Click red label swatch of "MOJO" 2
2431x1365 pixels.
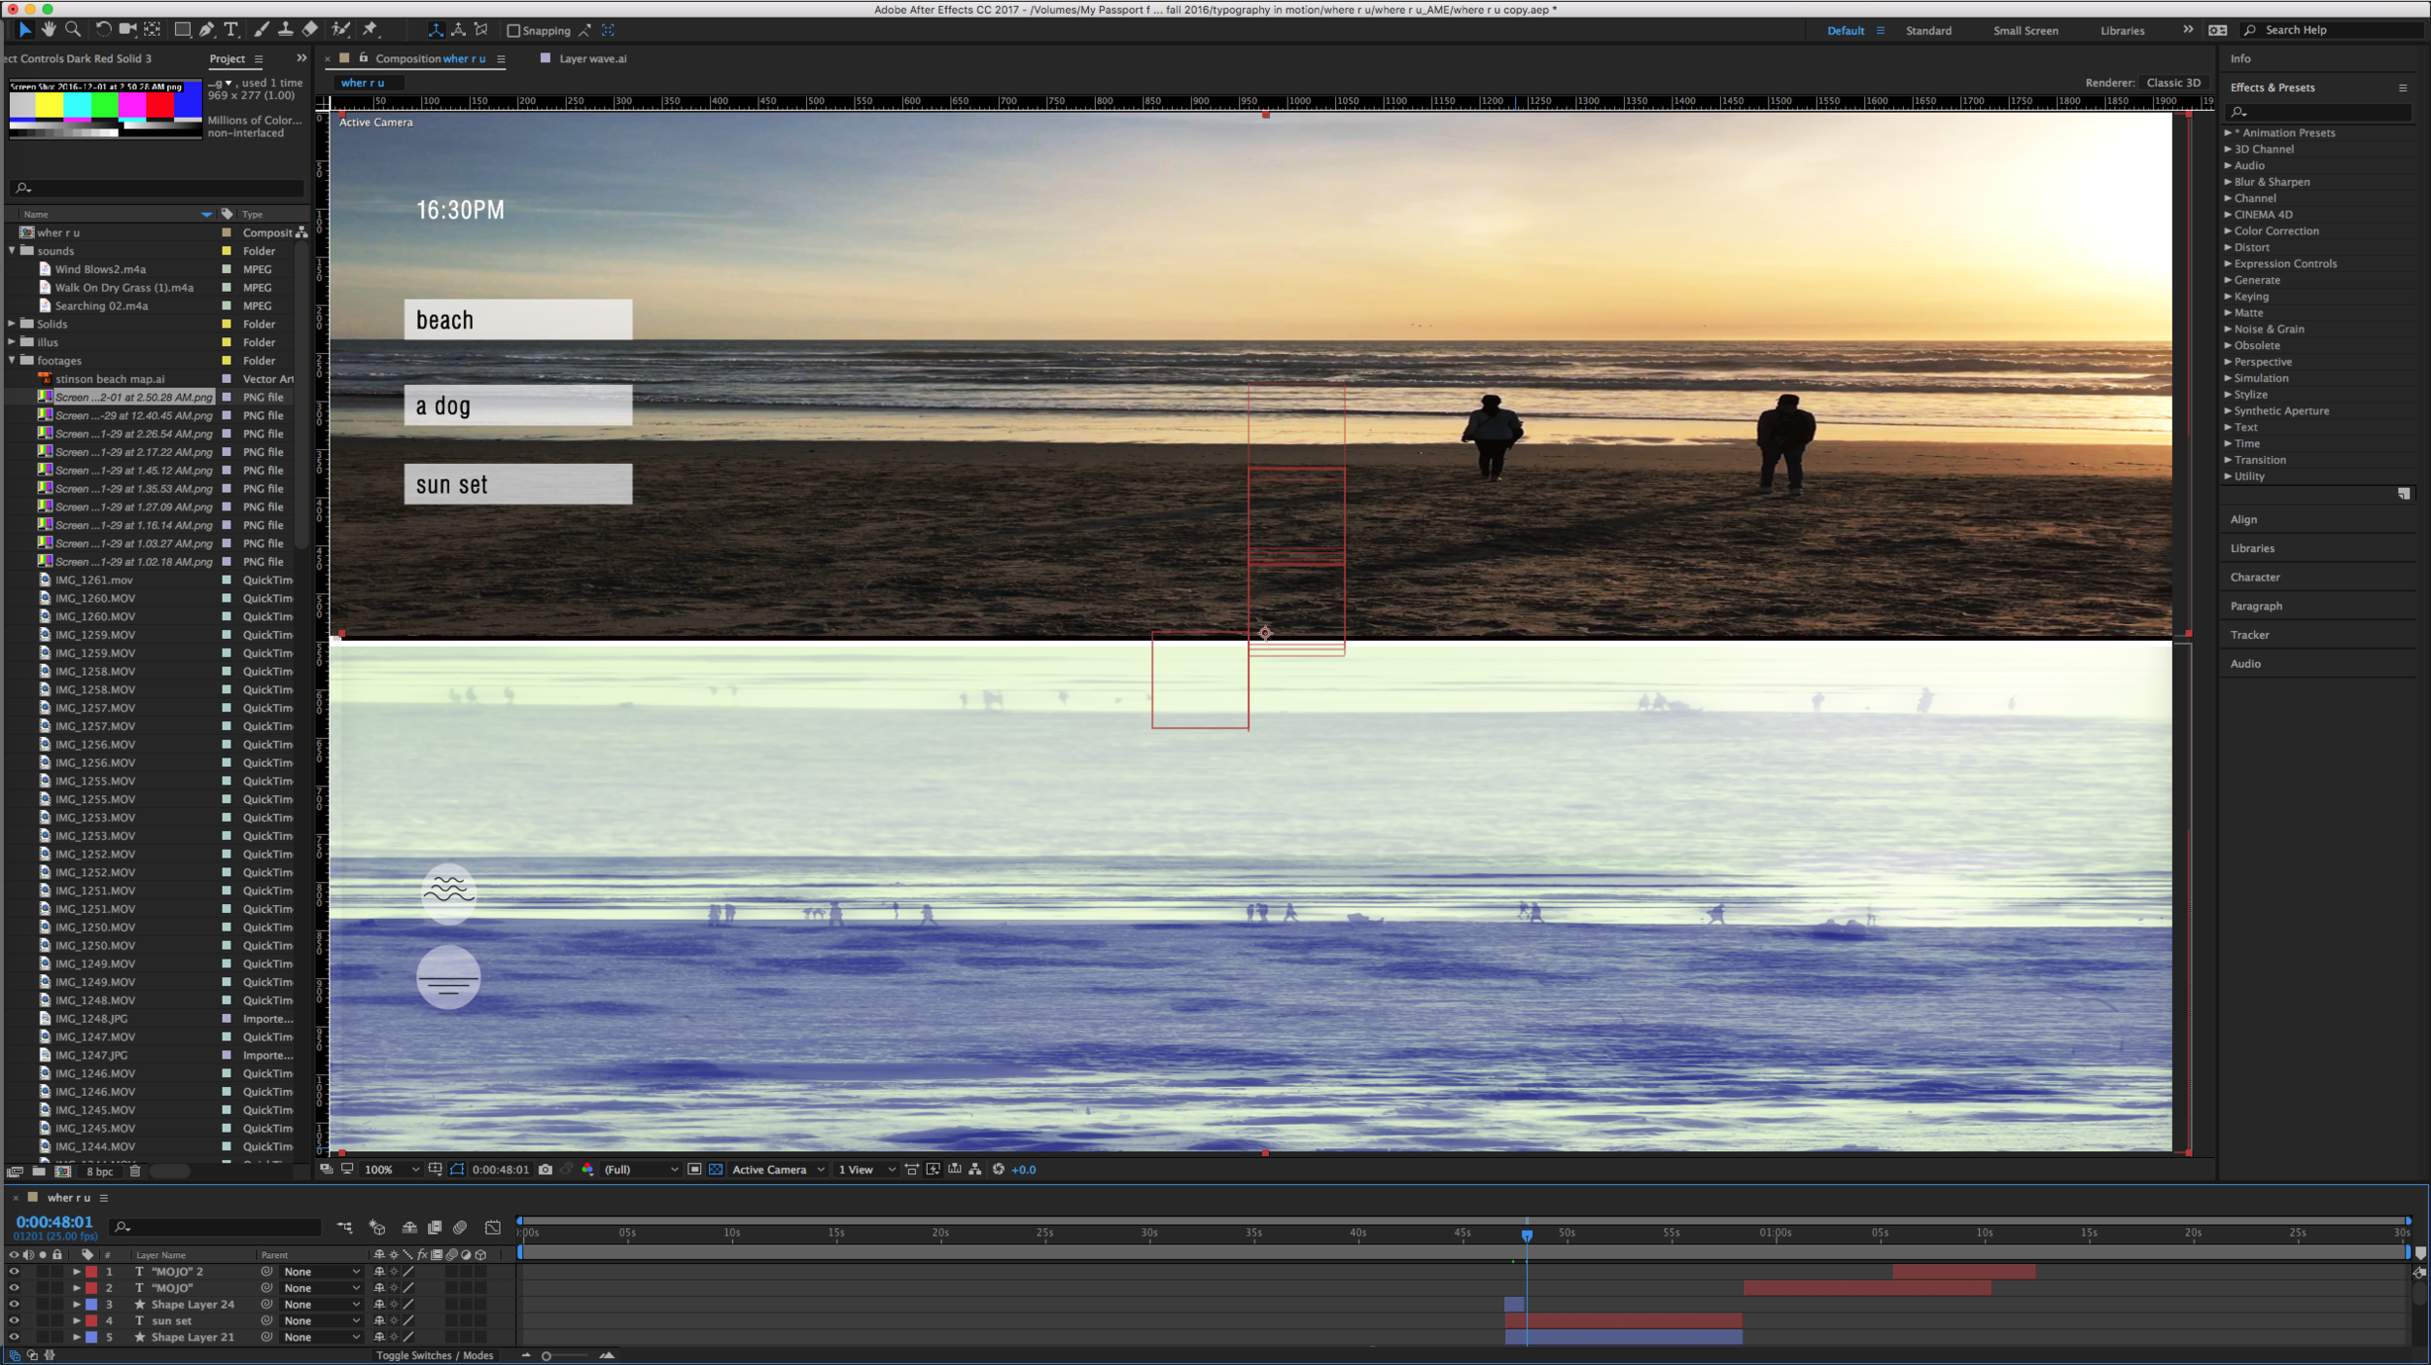click(x=91, y=1272)
